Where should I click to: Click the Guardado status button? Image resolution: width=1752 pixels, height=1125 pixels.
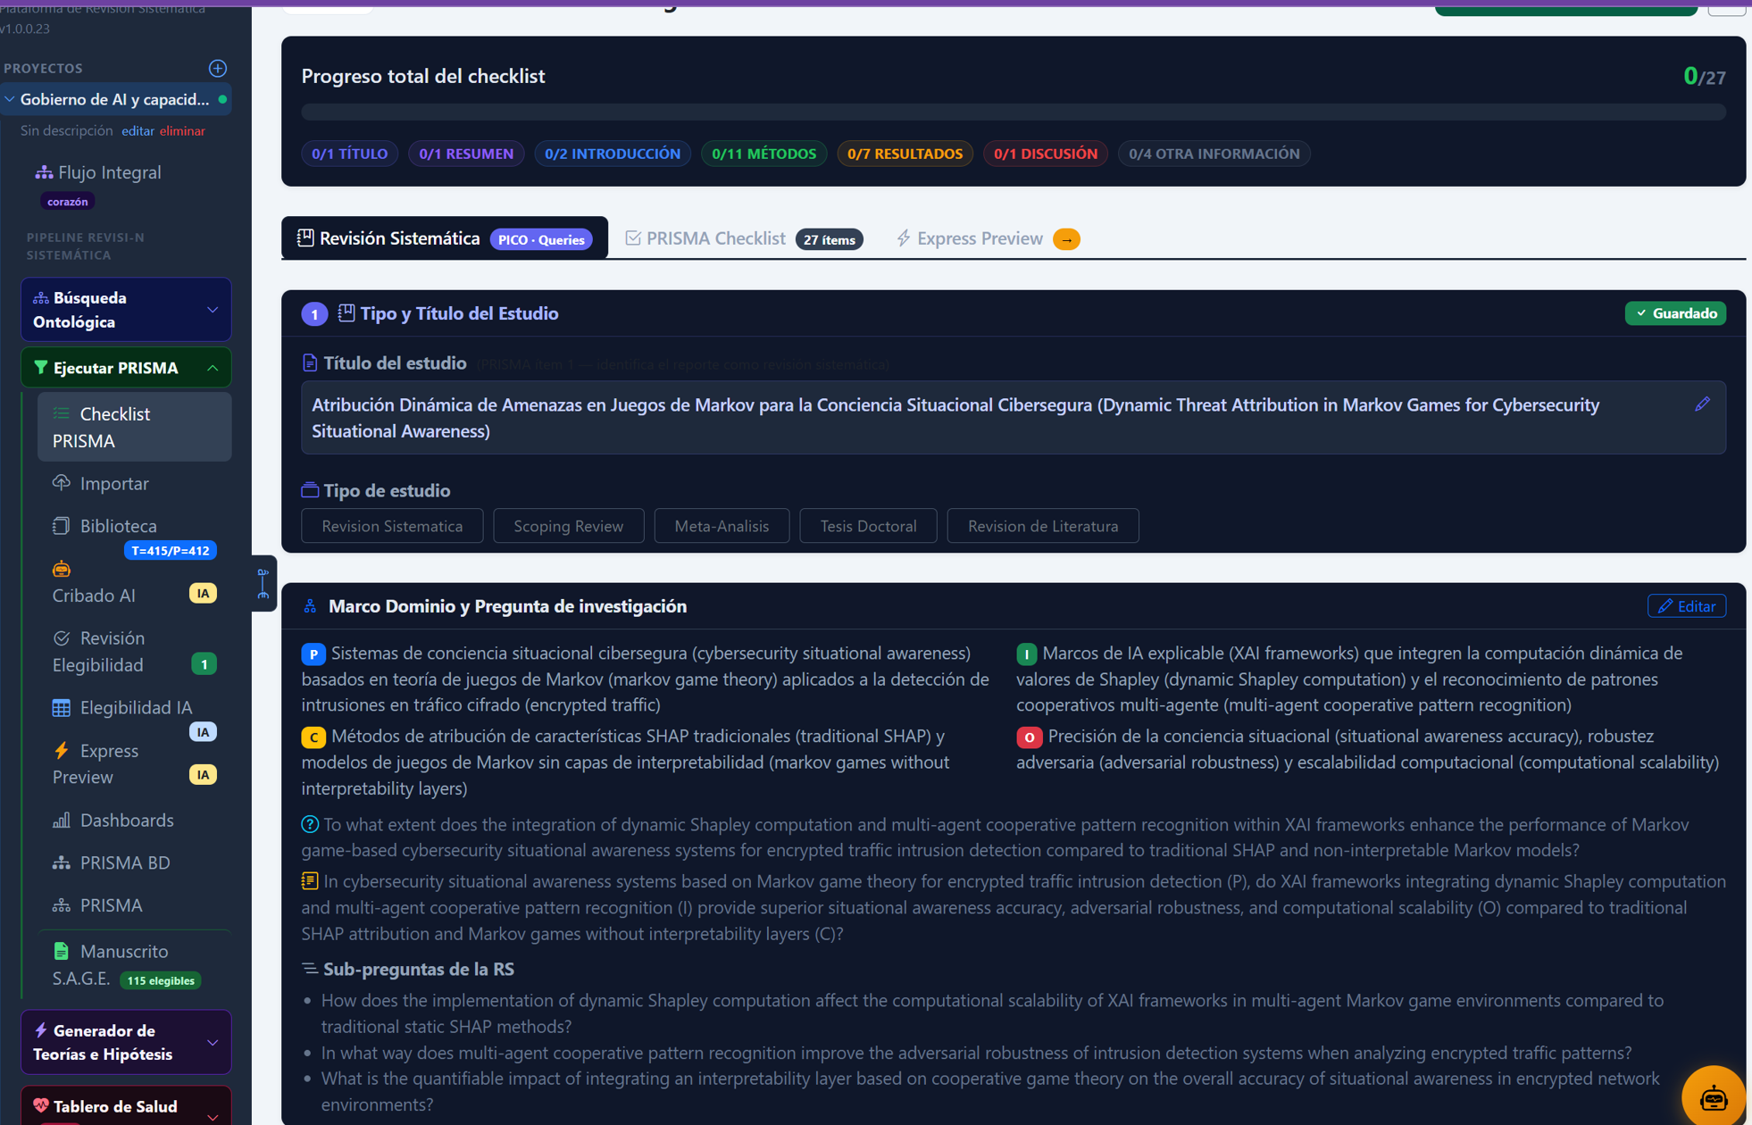tap(1675, 313)
